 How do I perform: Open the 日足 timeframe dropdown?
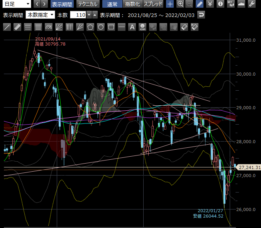coord(17,4)
